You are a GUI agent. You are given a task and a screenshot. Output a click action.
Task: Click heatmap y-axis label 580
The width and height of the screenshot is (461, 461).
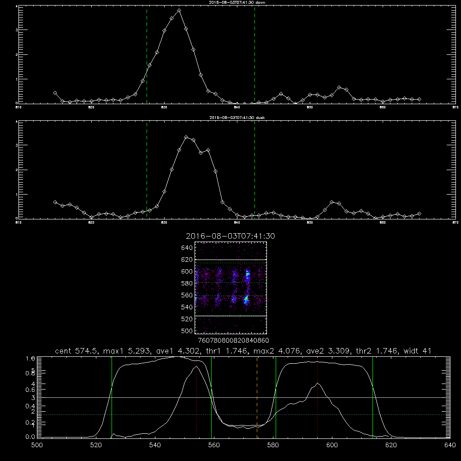[x=187, y=284]
